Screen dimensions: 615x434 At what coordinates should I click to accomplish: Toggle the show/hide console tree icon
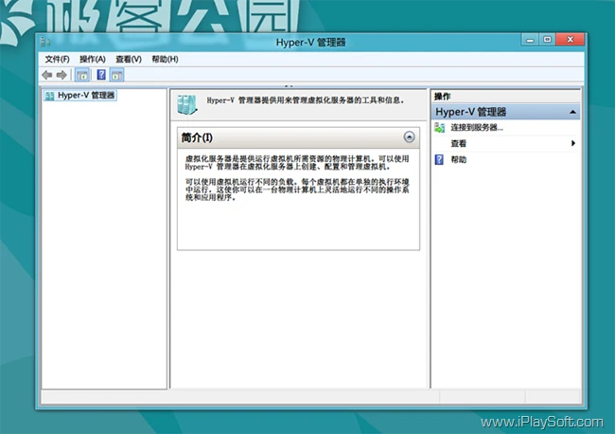coord(82,75)
